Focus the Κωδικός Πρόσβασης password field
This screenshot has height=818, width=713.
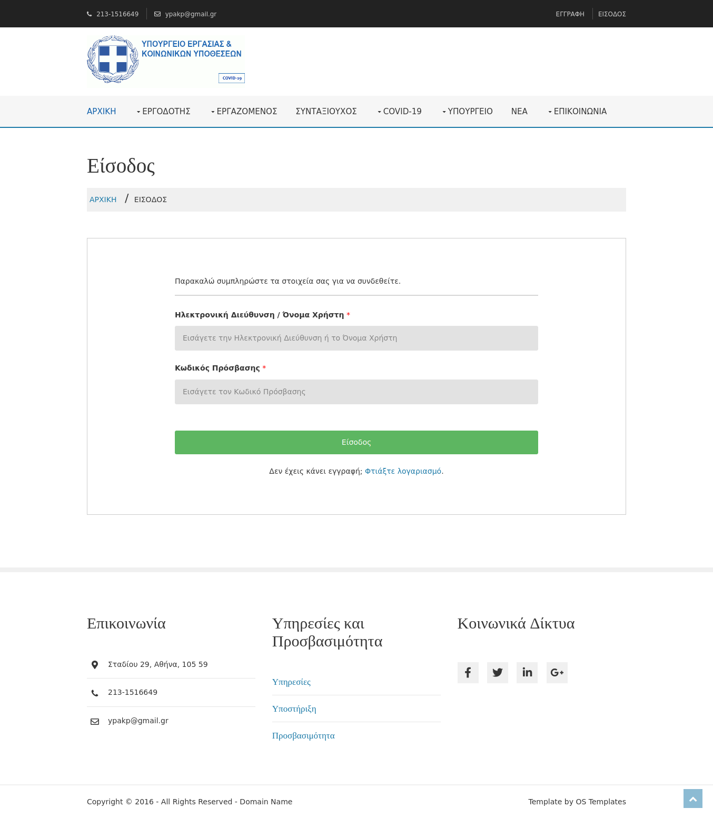[x=356, y=392]
